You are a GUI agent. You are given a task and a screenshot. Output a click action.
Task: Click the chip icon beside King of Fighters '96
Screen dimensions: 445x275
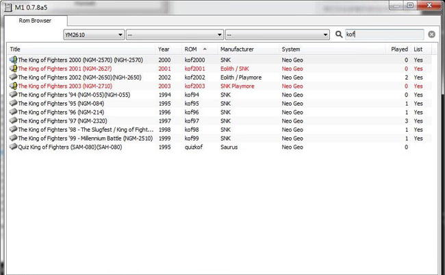tap(13, 112)
